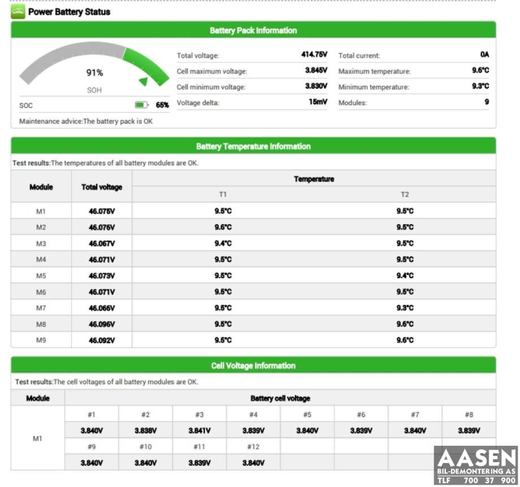Viewport: 520px width, 487px height.
Task: Select Minimum temperature value 9.3°C in pack info
Action: (480, 86)
